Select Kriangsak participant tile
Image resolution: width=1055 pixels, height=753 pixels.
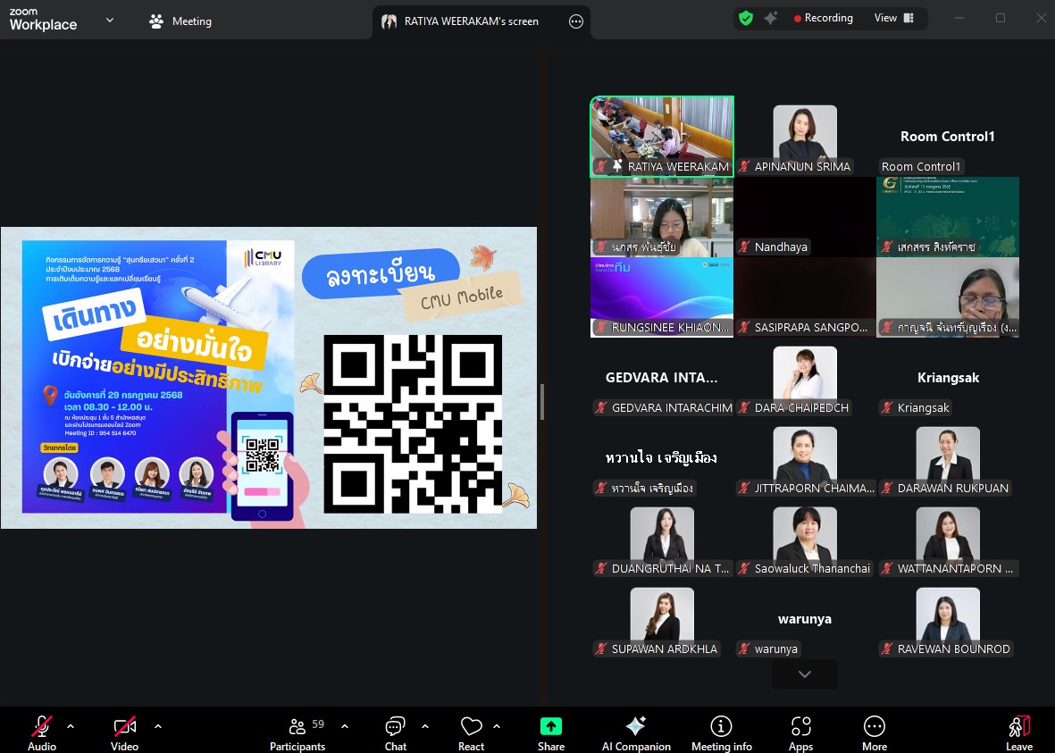pos(947,378)
